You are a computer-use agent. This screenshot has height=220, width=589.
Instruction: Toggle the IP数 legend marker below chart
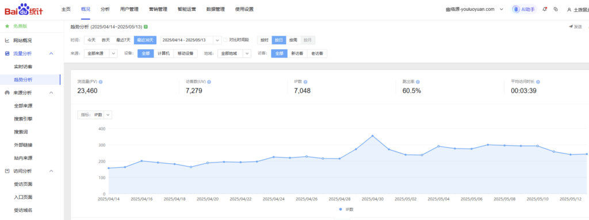pyautogui.click(x=341, y=209)
